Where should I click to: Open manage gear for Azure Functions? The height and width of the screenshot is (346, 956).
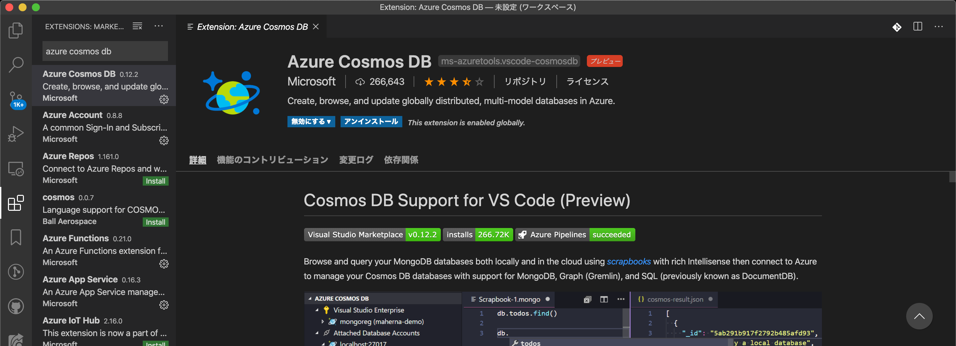tap(164, 264)
